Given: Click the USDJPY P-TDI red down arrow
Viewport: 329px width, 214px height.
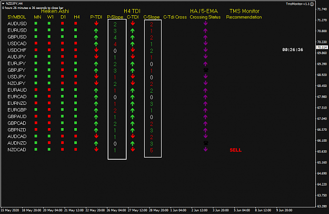Looking at the screenshot, I should 96,76.
